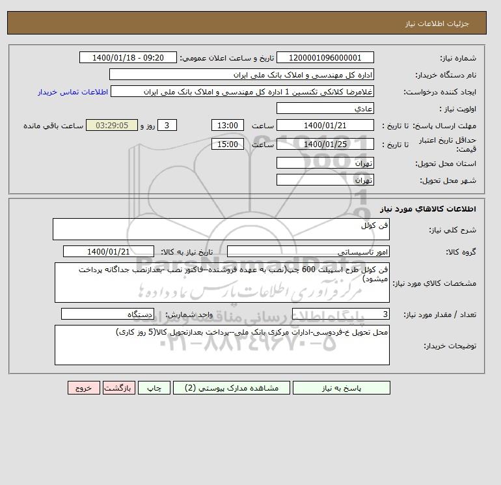The image size is (501, 485).
Task: Click the نام دستگاه خریدار label
Action: (x=446, y=75)
